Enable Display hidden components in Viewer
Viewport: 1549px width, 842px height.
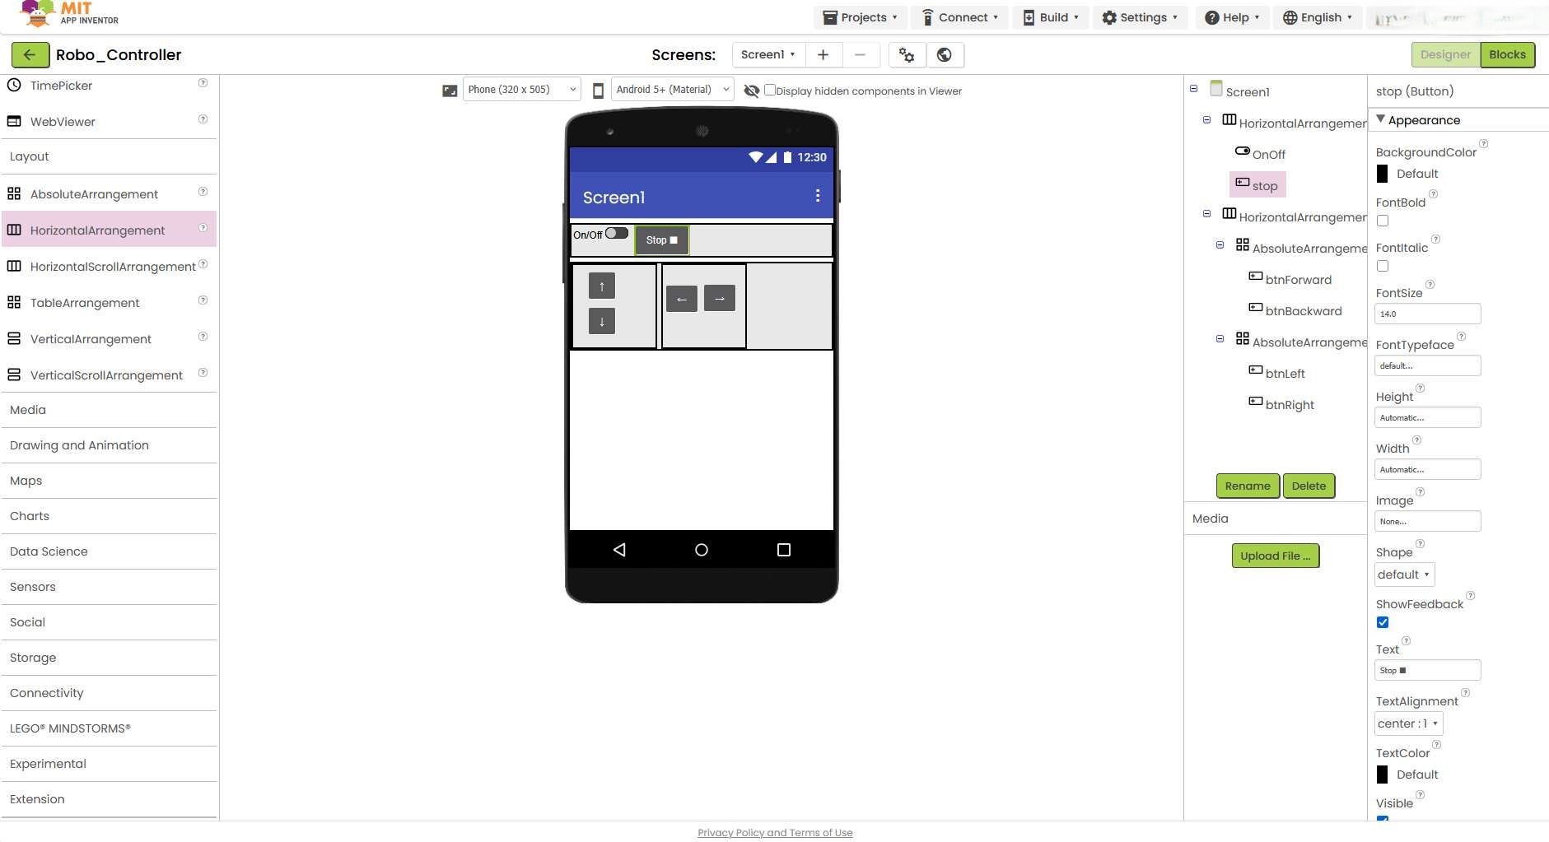(x=772, y=90)
